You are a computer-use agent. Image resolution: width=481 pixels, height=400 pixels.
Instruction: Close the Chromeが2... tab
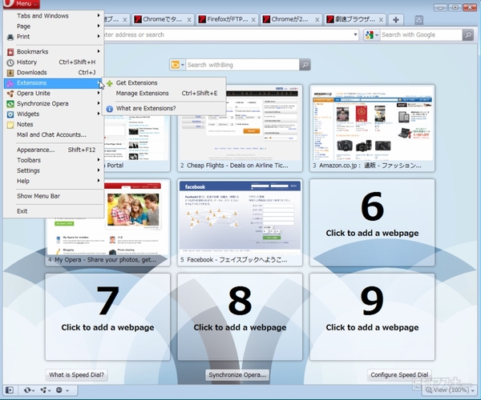click(317, 19)
